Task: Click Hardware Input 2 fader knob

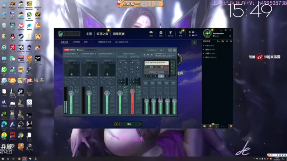Action: pos(89,93)
